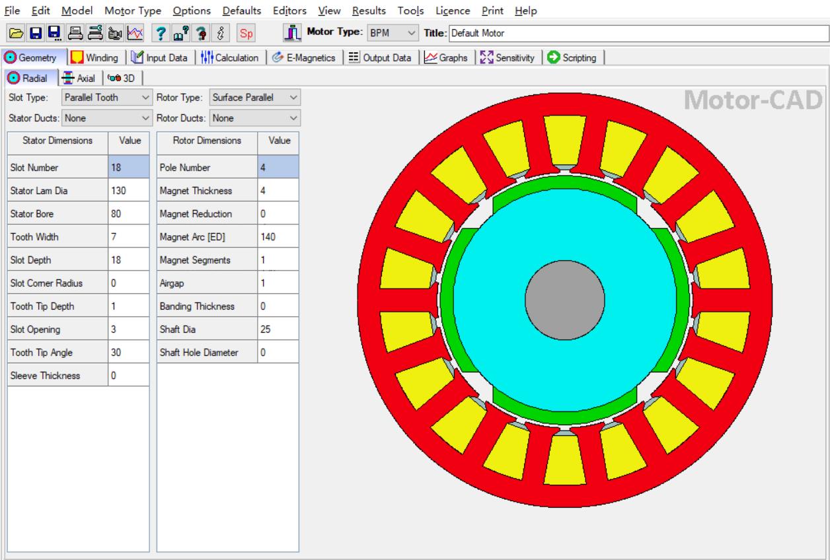
Task: Open the E-Magnetics tab
Action: tap(306, 57)
